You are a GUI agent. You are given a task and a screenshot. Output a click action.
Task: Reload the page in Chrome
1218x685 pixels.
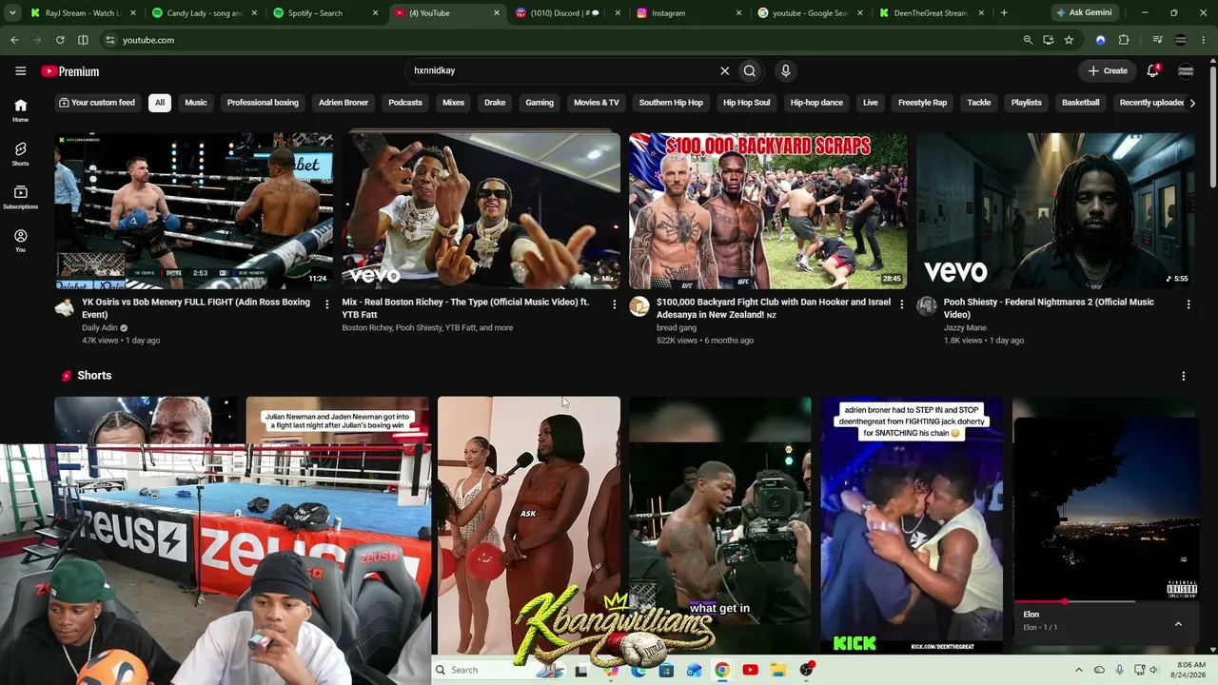pyautogui.click(x=60, y=40)
